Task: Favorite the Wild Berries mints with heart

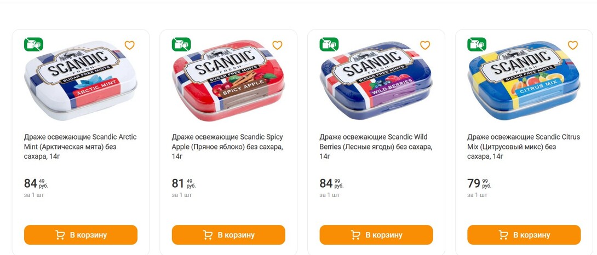Action: [x=425, y=45]
